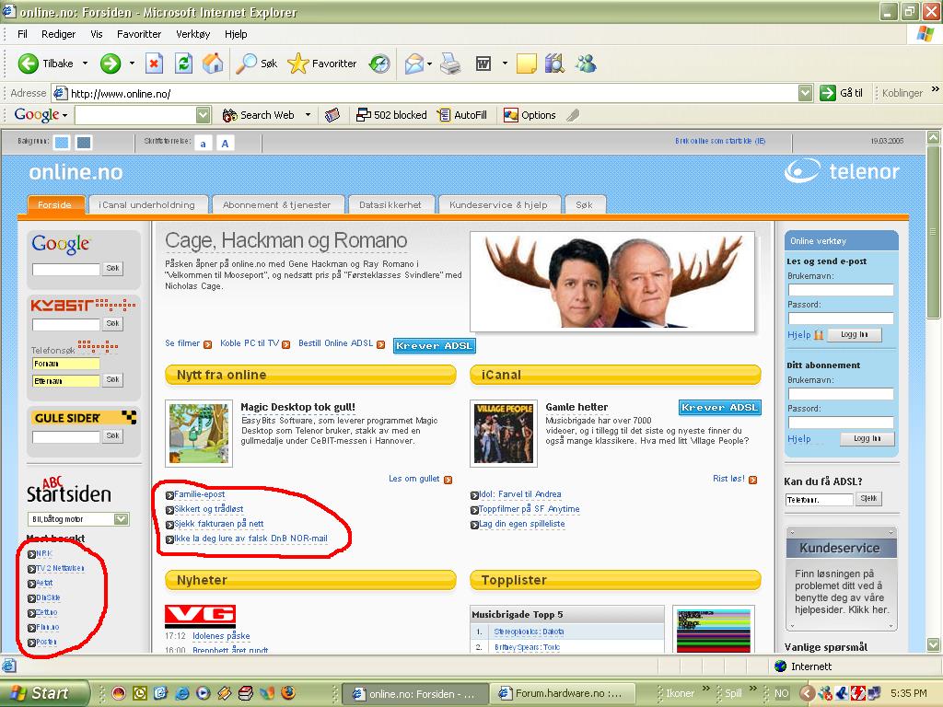Open Google toolbar Options
This screenshot has height=707, width=943.
click(530, 115)
